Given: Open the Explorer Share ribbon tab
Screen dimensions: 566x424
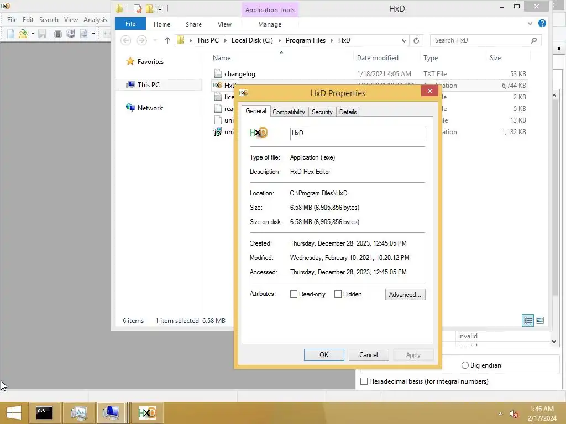Looking at the screenshot, I should [193, 24].
